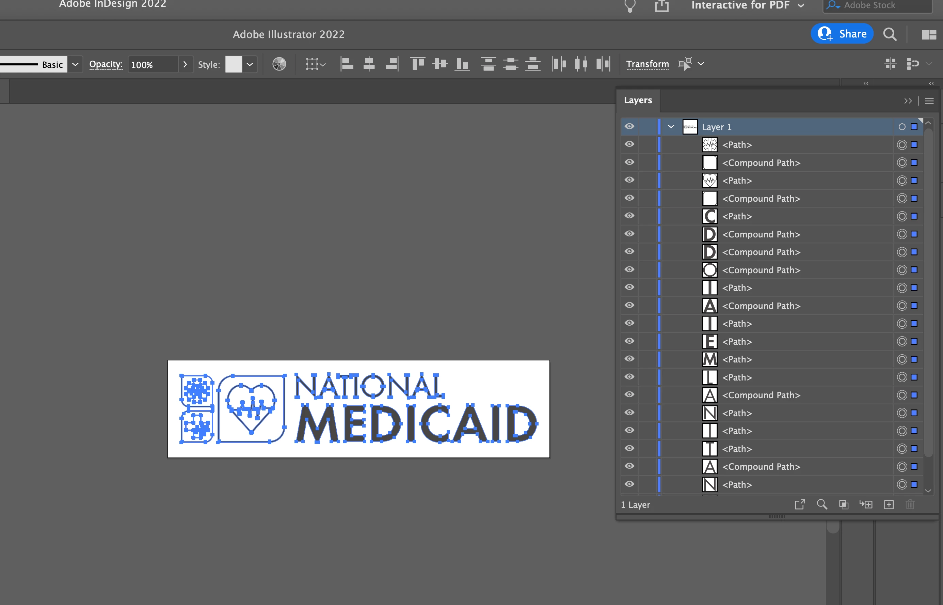Click Make/Release Clipping Mask icon
This screenshot has width=943, height=605.
(x=843, y=505)
